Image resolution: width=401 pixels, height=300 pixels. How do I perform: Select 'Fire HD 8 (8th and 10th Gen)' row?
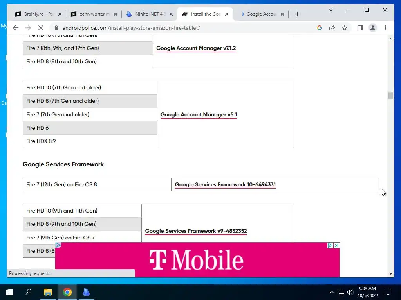88,61
